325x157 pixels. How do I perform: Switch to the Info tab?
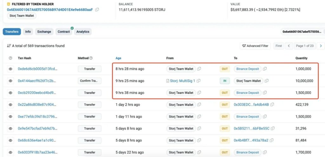(x=28, y=32)
